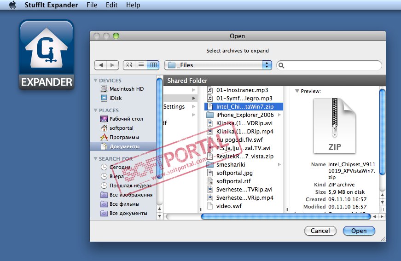Click the search field in Open dialog
Screen dimensions: 401x261
click(x=329, y=65)
